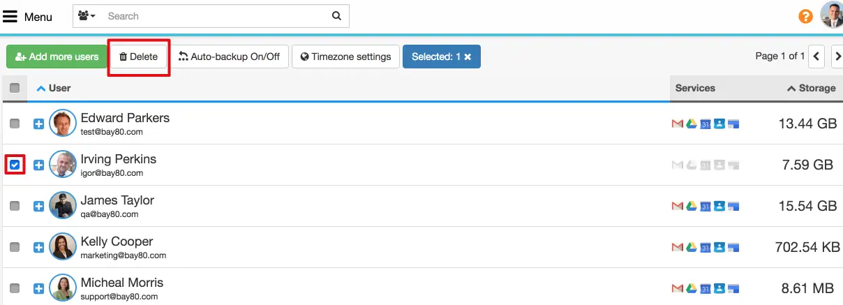Uncheck Irving Perkins' selection checkbox
Viewport: 843px width, 305px height.
(x=15, y=165)
